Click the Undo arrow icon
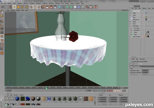Image resolution: width=154 pixels, height=108 pixels. click(x=3, y=7)
